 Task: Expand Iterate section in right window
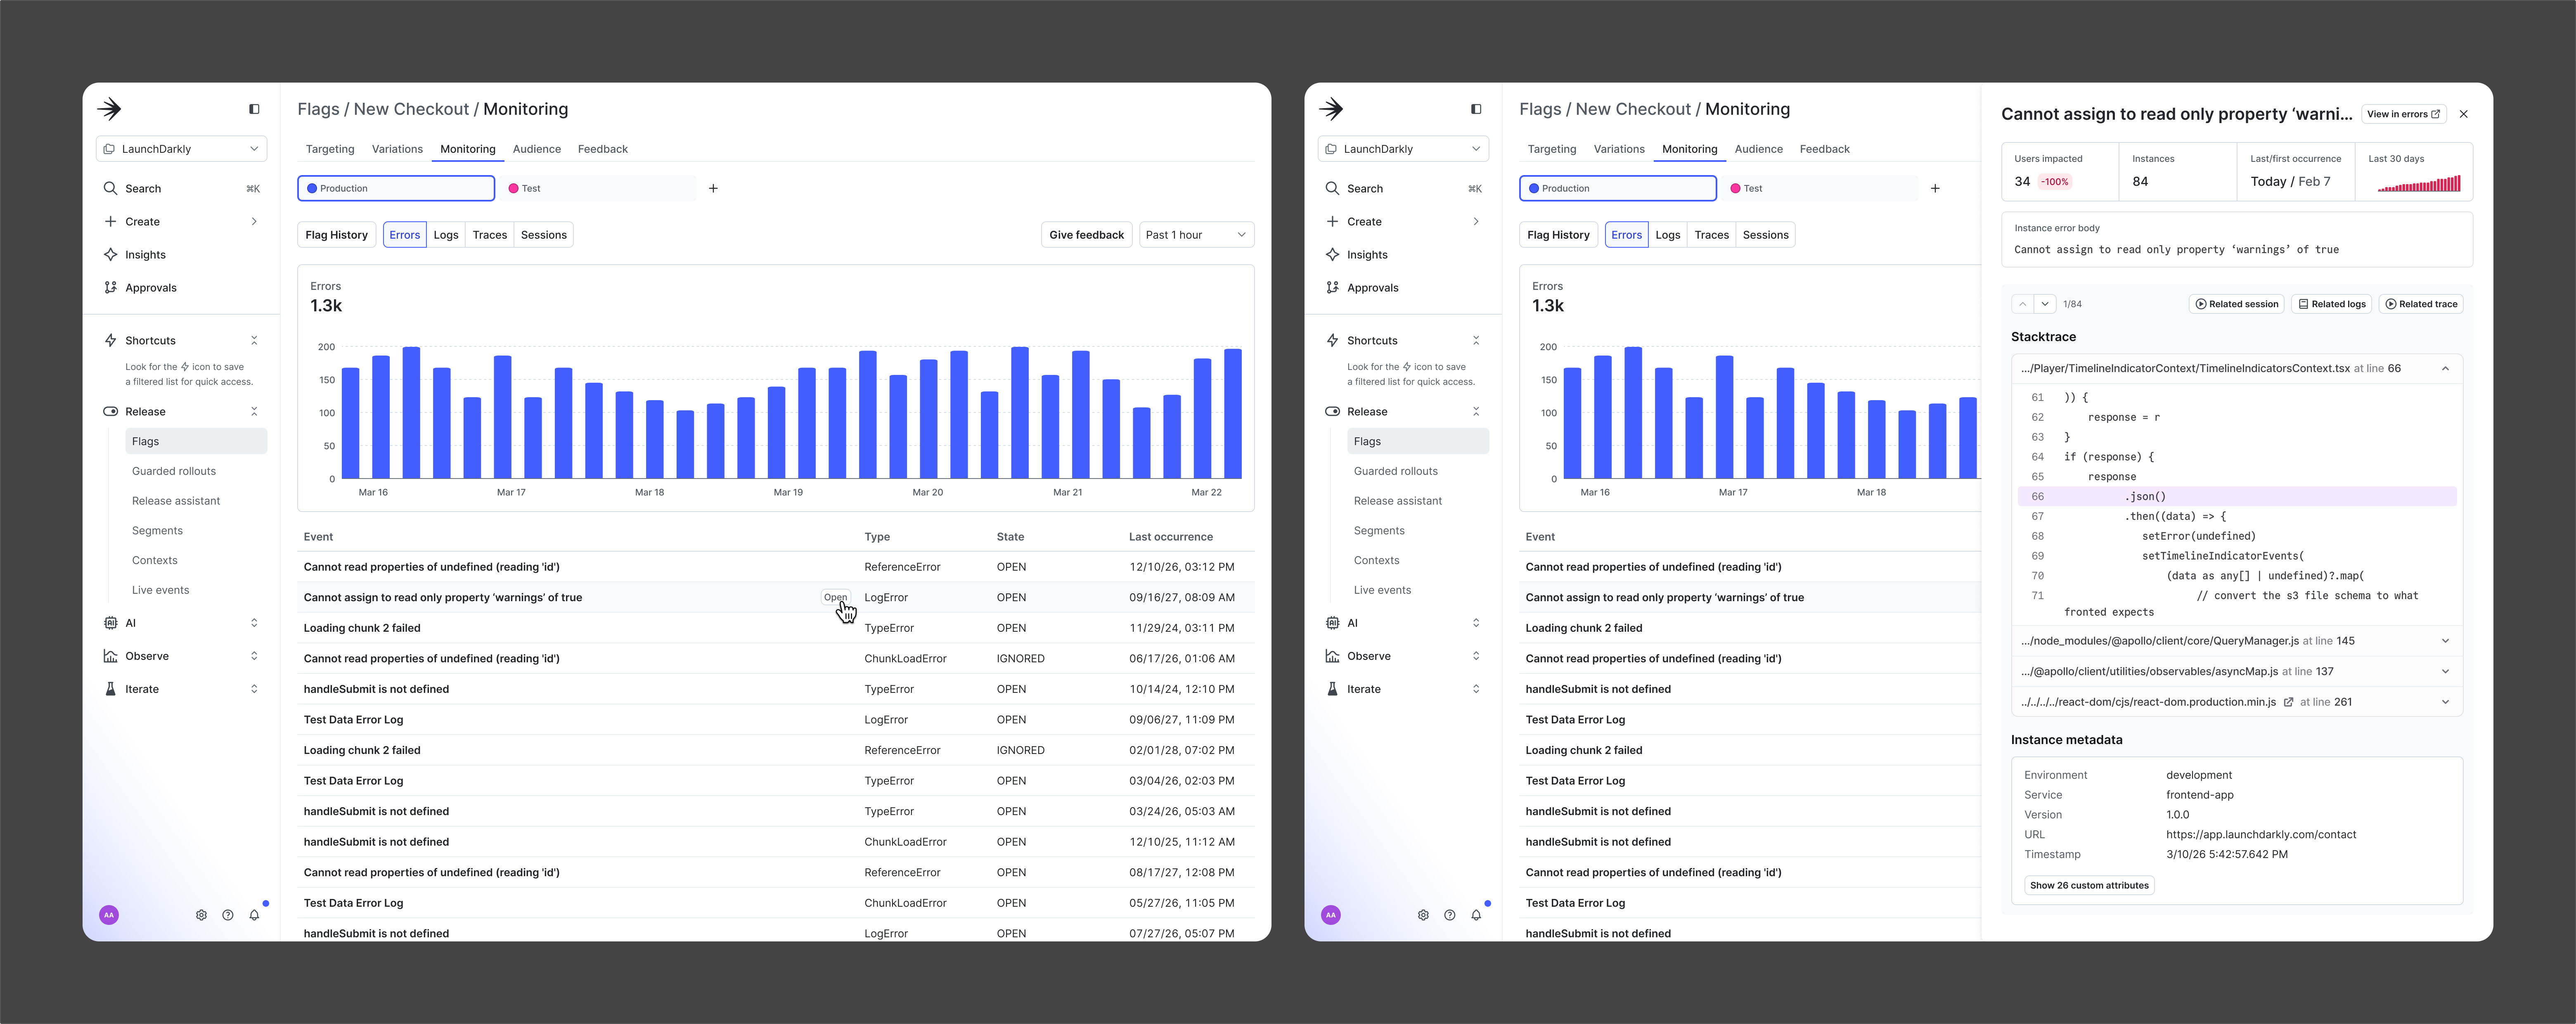[1476, 689]
